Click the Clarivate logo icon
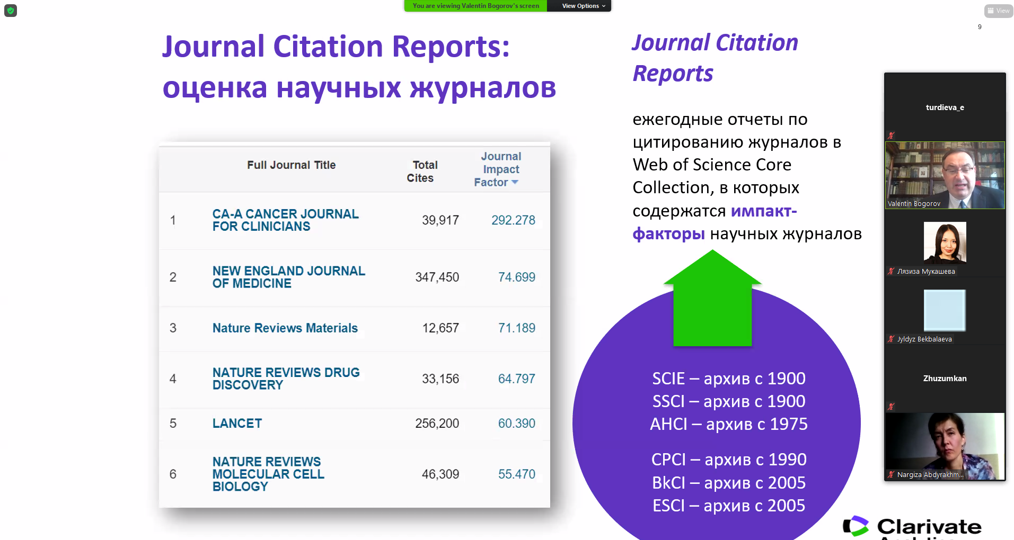1014x540 pixels. click(x=856, y=526)
